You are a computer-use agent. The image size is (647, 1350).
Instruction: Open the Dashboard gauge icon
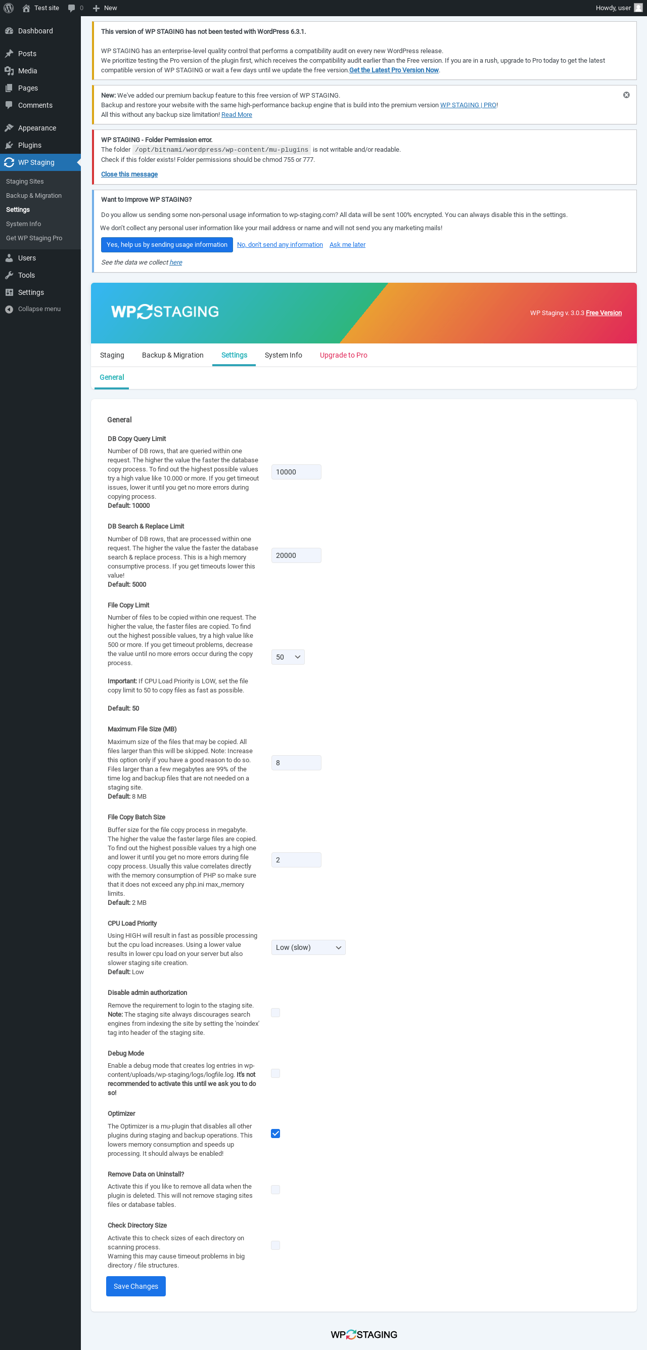9,31
